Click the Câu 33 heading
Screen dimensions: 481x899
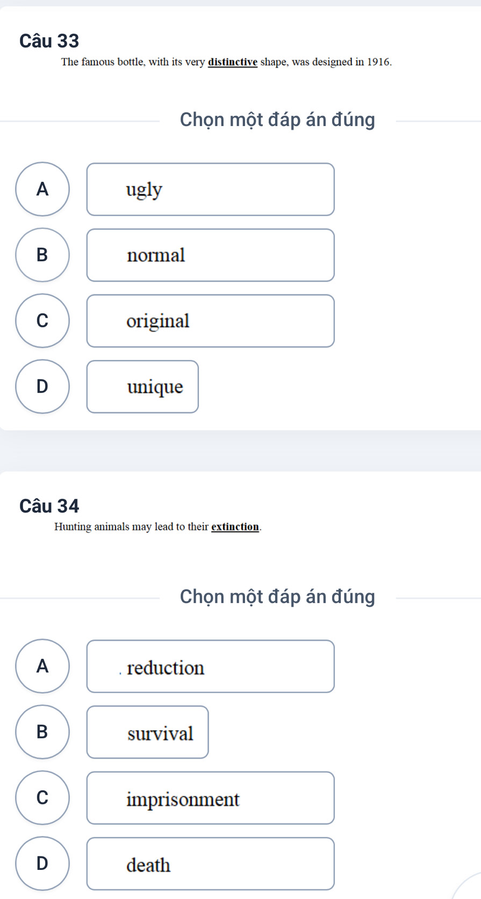coord(49,41)
